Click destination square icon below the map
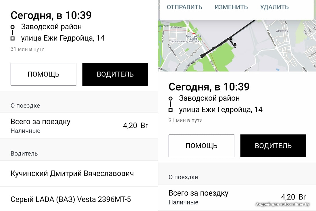The image size is (316, 211). 170,110
